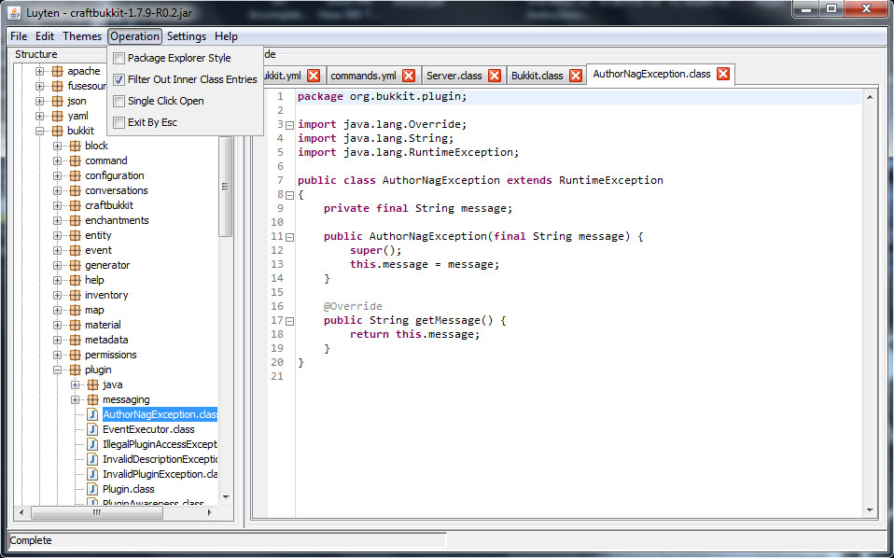Click the conversations package icon
The width and height of the screenshot is (894, 558).
tap(75, 190)
